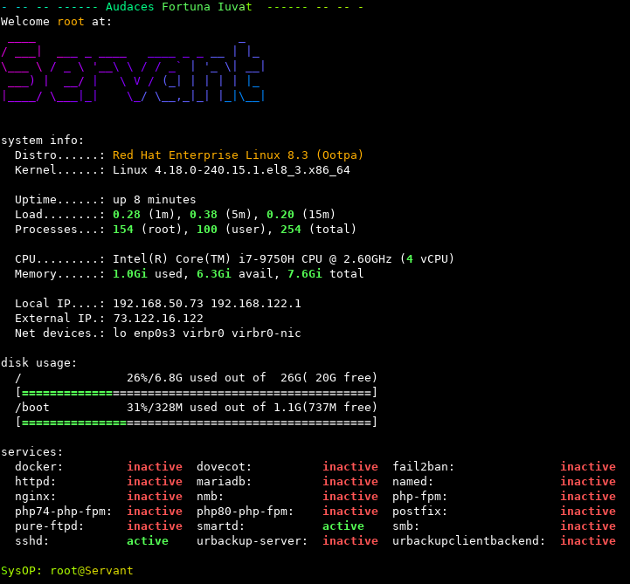This screenshot has width=630, height=584.
Task: Click the named service inactive status
Action: click(x=588, y=482)
